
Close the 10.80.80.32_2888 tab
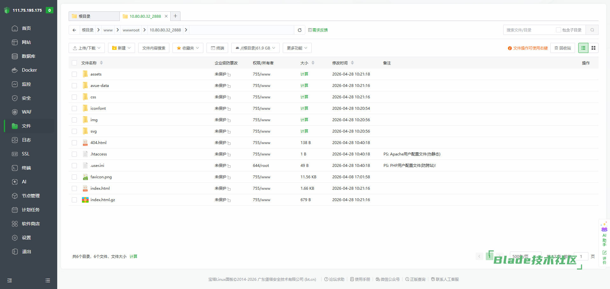click(166, 16)
